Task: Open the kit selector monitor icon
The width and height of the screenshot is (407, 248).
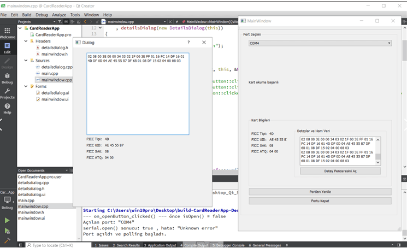Action: point(7,200)
